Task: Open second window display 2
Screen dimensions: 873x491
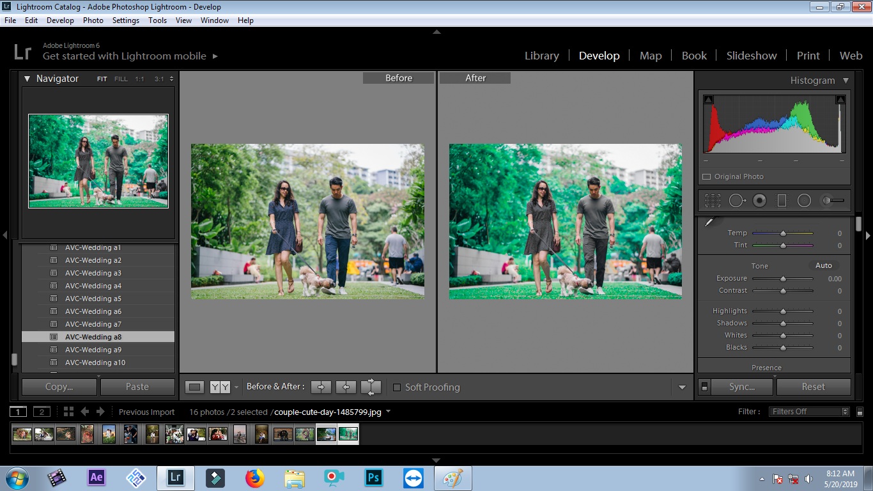Action: coord(42,412)
